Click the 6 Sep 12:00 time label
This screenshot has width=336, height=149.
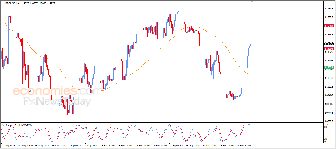point(108,145)
